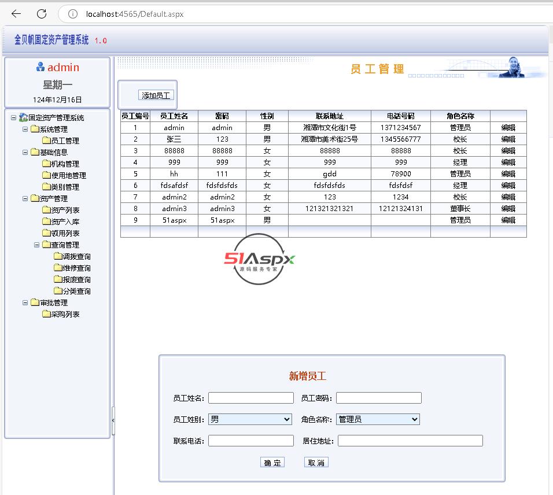
Task: Open the 员工性别 dropdown
Action: pos(250,419)
